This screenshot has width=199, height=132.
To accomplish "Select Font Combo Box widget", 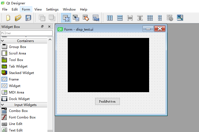I will tap(24, 117).
